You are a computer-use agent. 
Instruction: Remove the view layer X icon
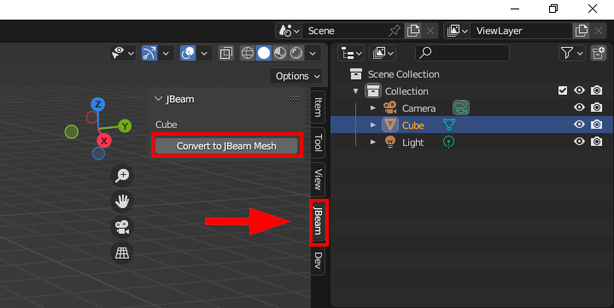point(599,31)
